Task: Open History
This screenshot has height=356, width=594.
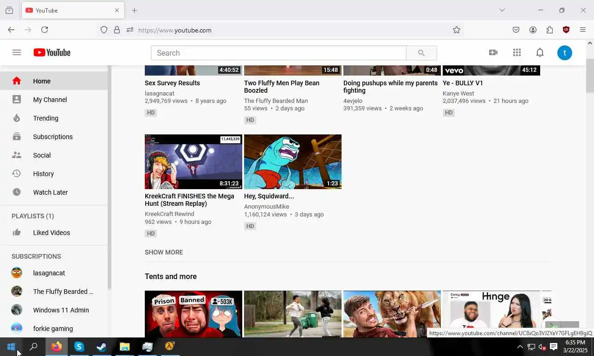Action: point(54,174)
